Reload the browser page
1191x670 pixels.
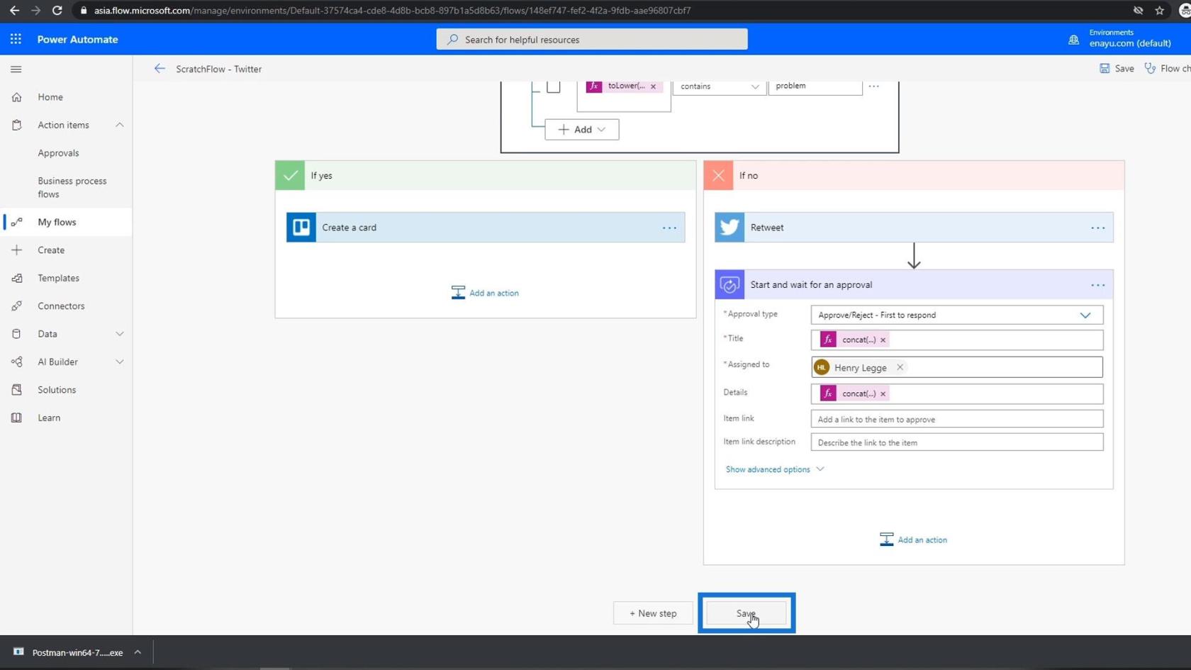pos(57,11)
